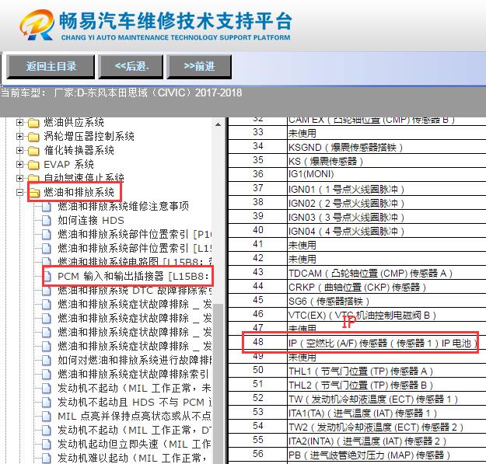The height and width of the screenshot is (464, 486).
Task: Open 发动机难以起动 document
Action: (x=132, y=458)
